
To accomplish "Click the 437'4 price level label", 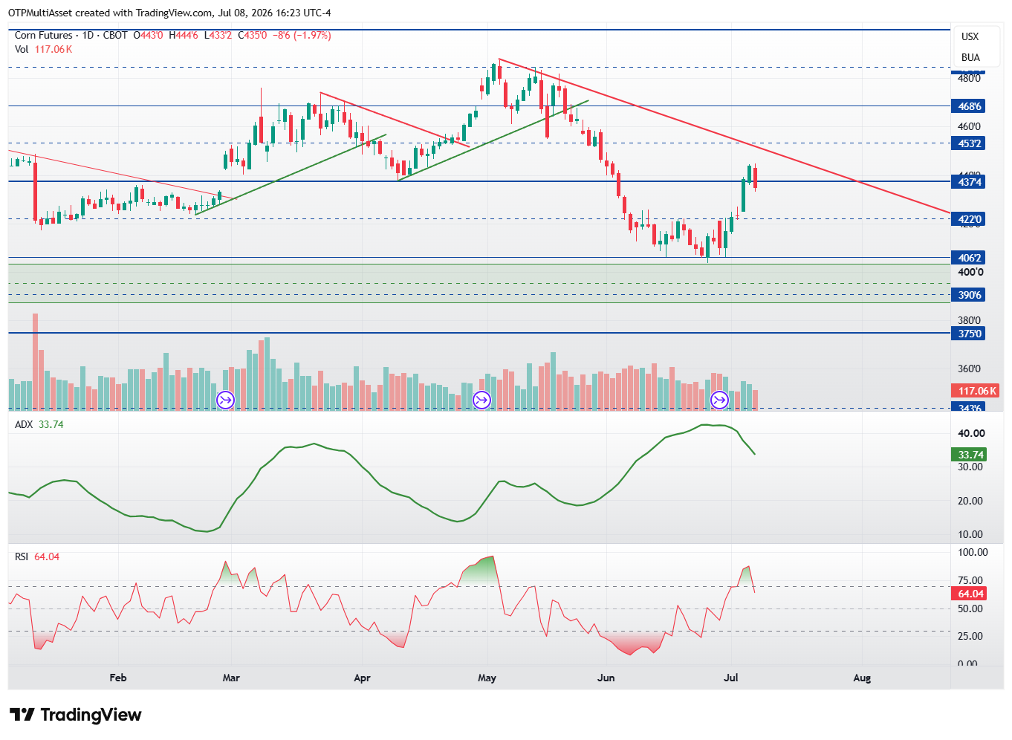I will click(x=968, y=182).
